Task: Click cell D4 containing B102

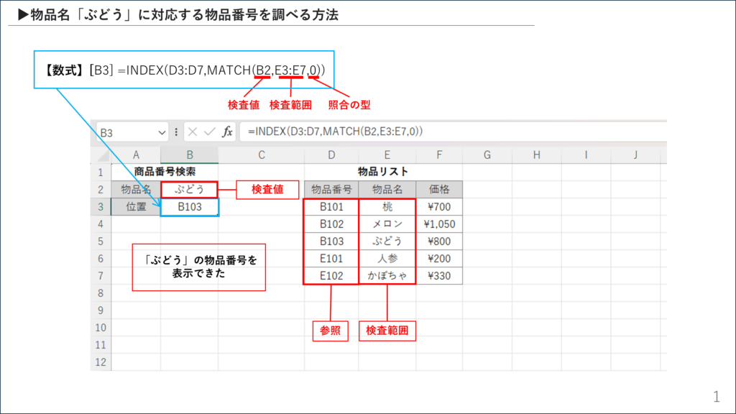Action: point(331,224)
